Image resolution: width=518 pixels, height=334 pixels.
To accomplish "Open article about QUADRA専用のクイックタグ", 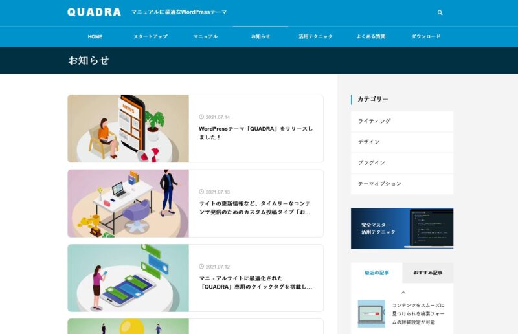I will pyautogui.click(x=256, y=282).
